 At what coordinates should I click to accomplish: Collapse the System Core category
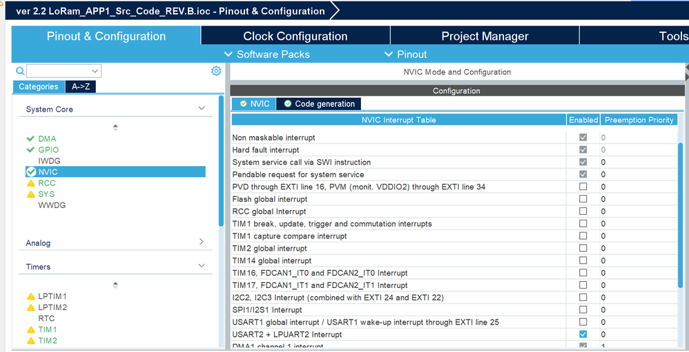(202, 108)
